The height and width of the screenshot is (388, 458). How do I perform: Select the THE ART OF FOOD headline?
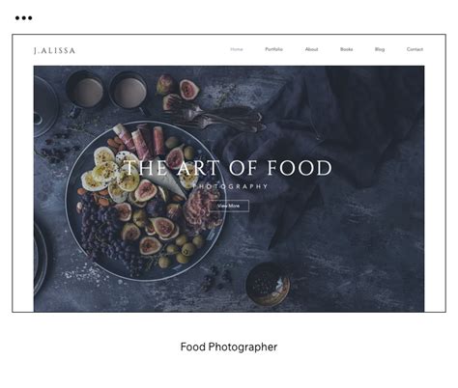point(228,168)
